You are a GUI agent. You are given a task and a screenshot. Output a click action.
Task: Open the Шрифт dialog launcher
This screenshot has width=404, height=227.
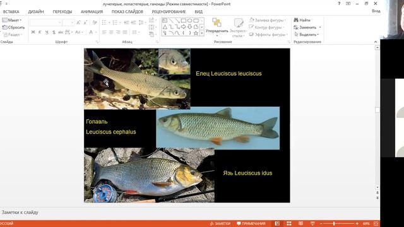(x=97, y=42)
